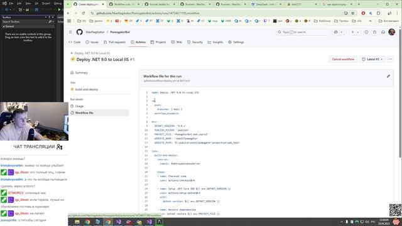Screen dimensions: 402x226
Task: Click the Search Toolbox field
Action: [24, 22]
